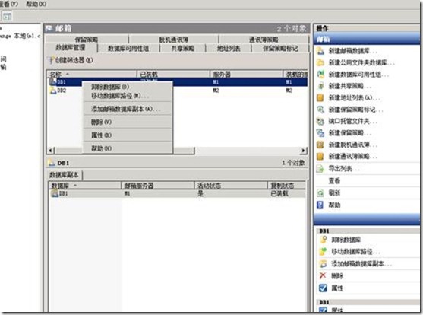
Task: Choose 添加邮箱数据库副本(A) from context menu
Action: (128, 109)
